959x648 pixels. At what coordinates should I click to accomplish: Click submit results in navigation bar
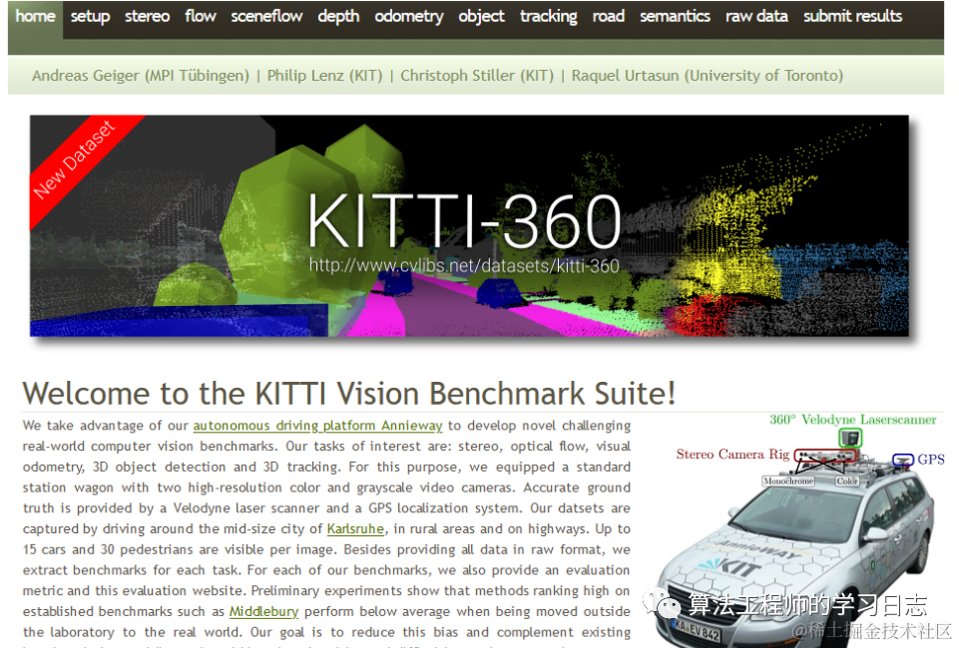pyautogui.click(x=852, y=17)
